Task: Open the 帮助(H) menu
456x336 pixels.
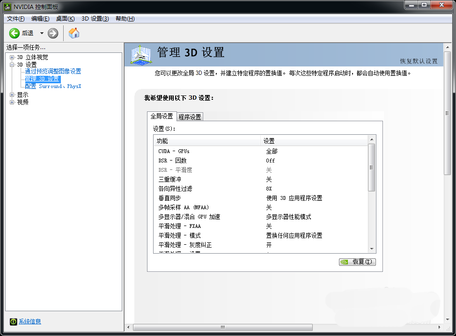Action: pyautogui.click(x=125, y=19)
